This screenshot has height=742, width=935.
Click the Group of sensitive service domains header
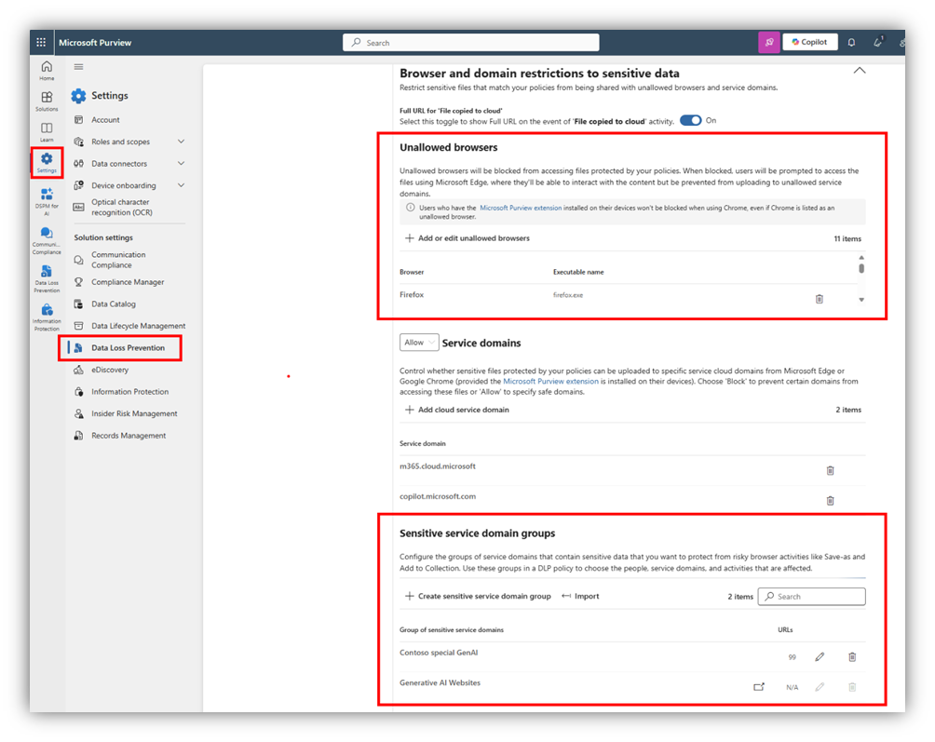click(x=452, y=629)
